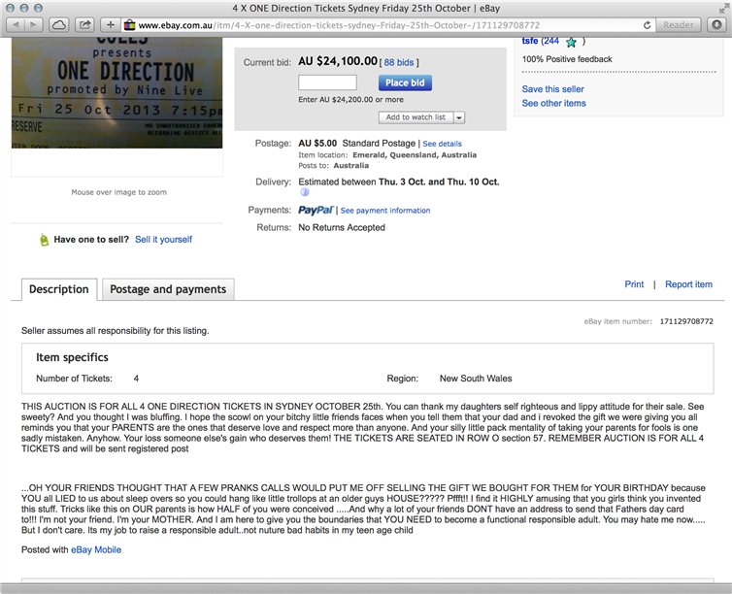This screenshot has width=732, height=594.
Task: Expand the Add to watch list dropdown arrow
Action: point(459,117)
